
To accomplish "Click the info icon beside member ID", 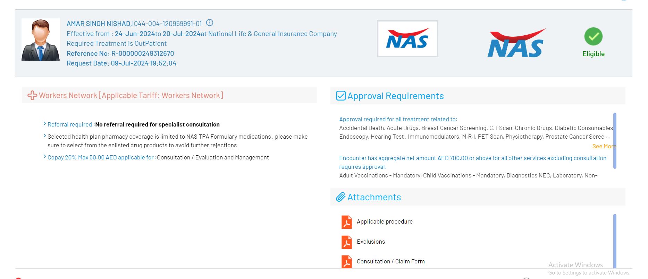I will (210, 23).
